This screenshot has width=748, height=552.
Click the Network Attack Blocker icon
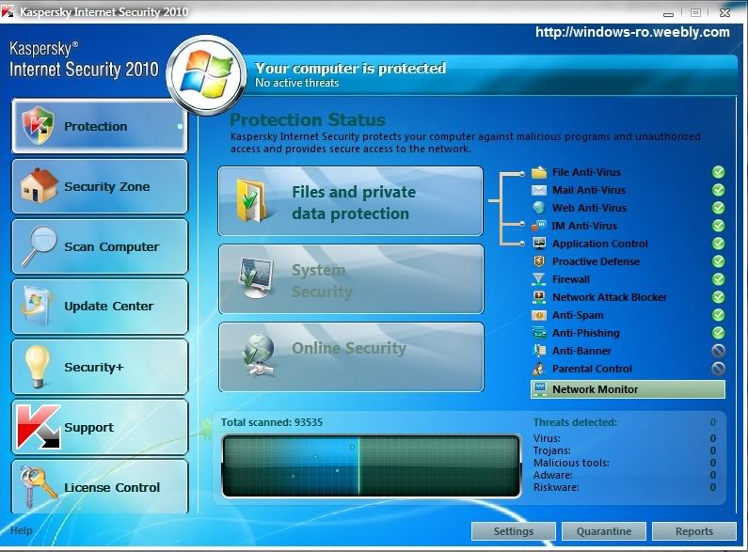[x=539, y=297]
